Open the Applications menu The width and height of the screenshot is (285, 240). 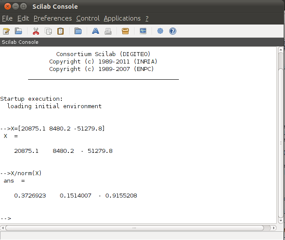point(122,18)
